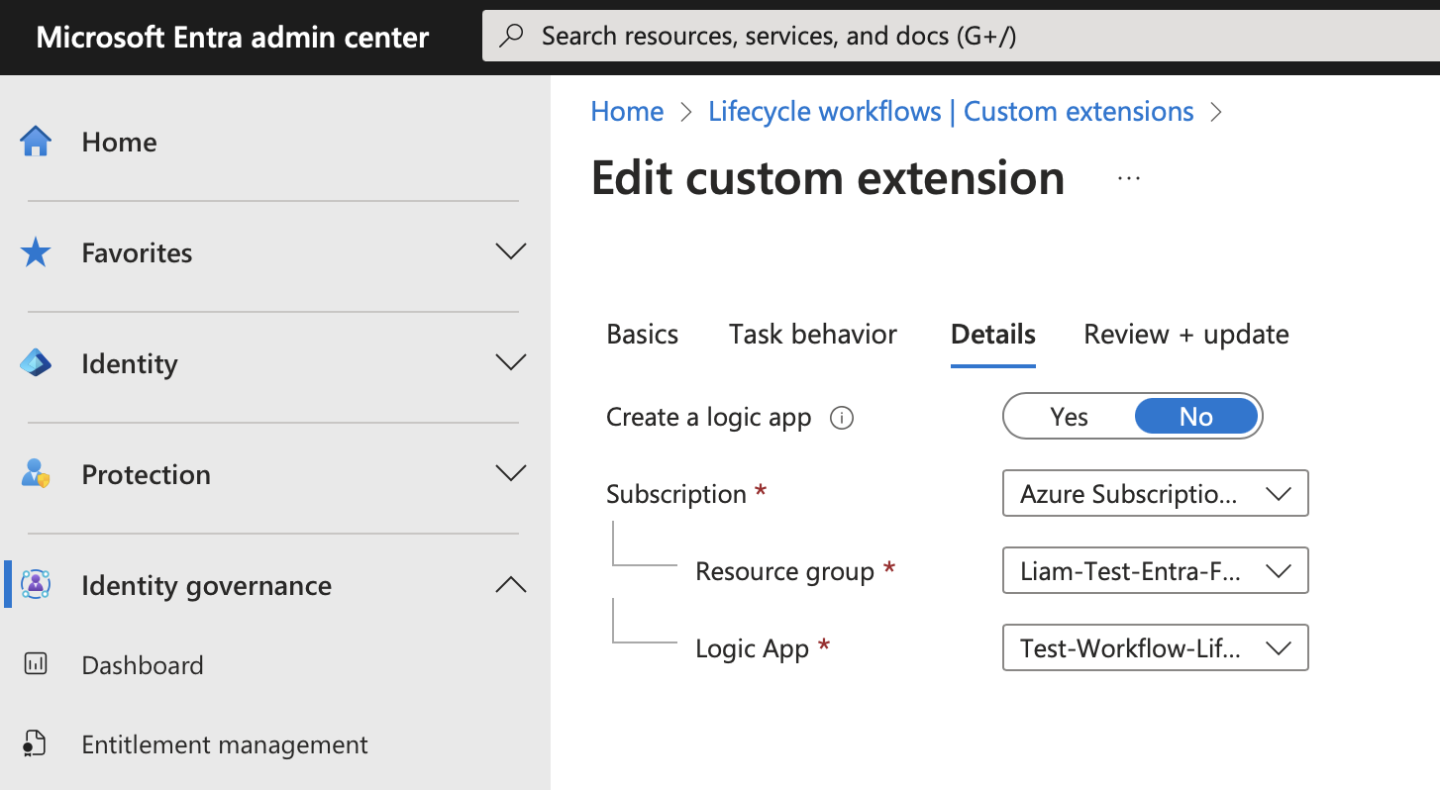Click the Logic App field label
The width and height of the screenshot is (1440, 790).
click(x=752, y=648)
